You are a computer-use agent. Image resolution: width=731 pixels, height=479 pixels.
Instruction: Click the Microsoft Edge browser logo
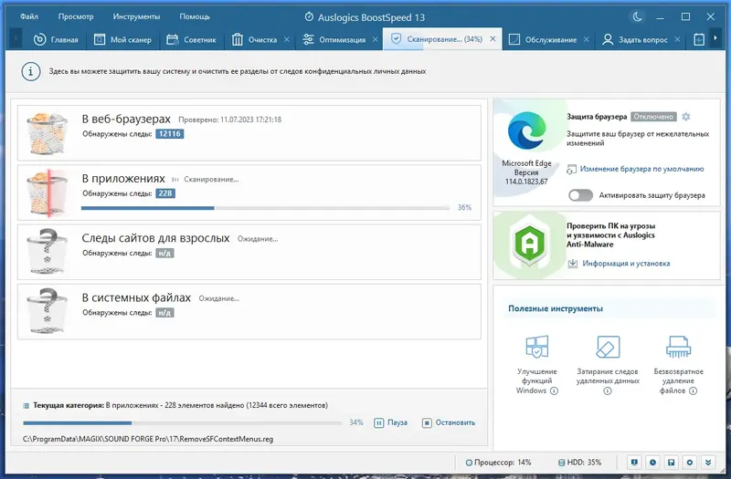click(x=527, y=131)
